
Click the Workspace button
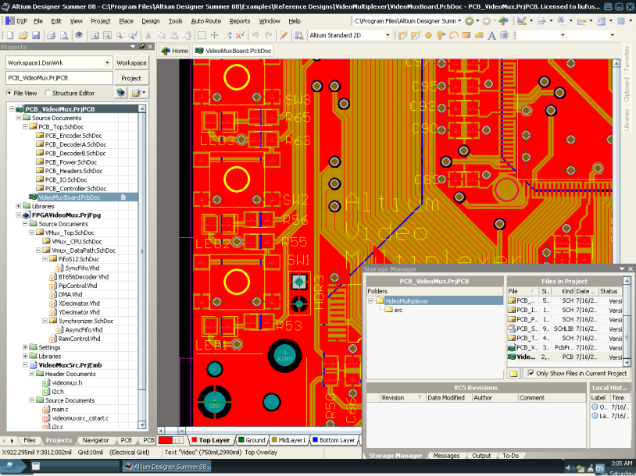131,62
